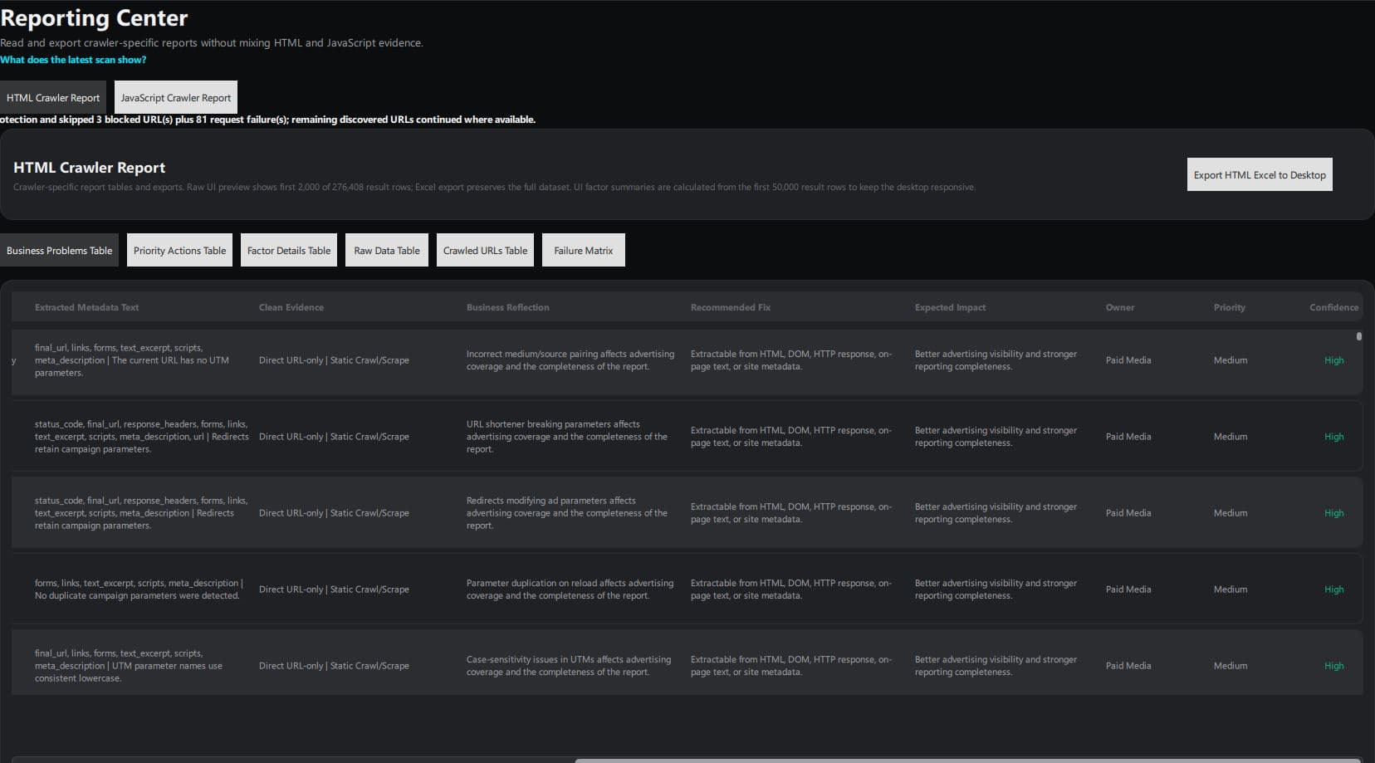Image resolution: width=1375 pixels, height=763 pixels.
Task: Select the 'Case-sensitivity issues in UTMs' cell
Action: [x=569, y=666]
